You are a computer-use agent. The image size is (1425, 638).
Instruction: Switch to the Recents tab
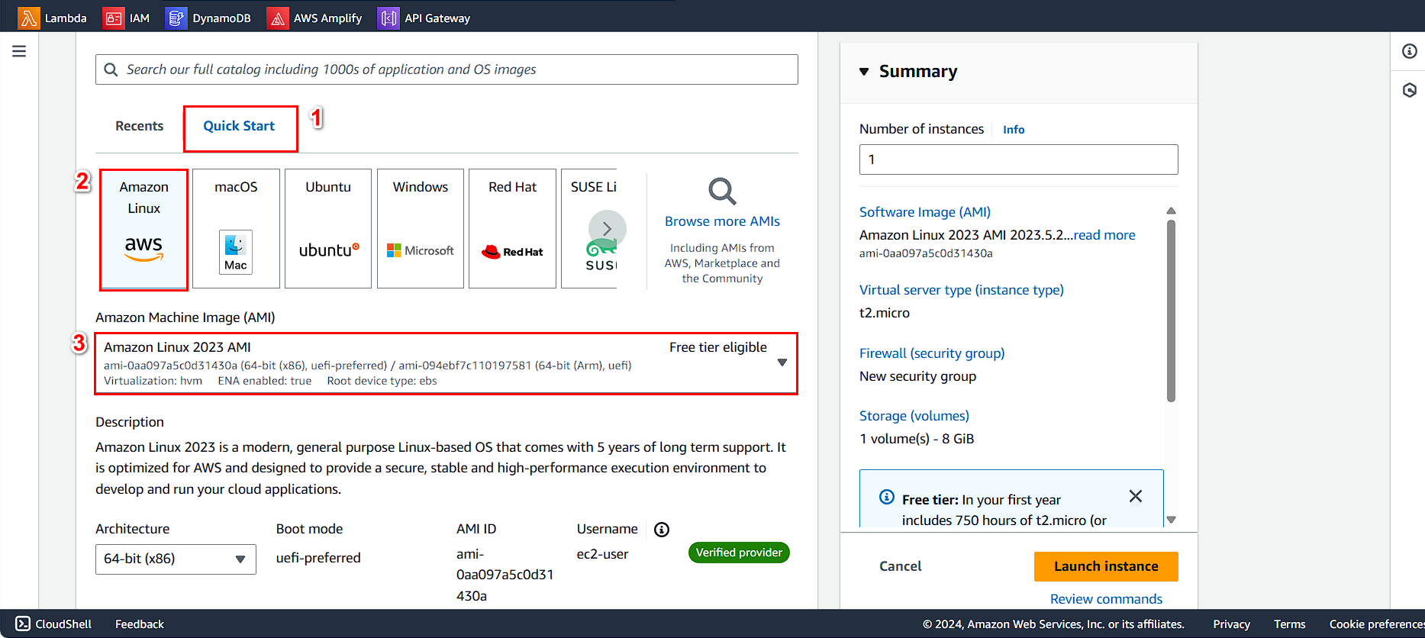[139, 126]
